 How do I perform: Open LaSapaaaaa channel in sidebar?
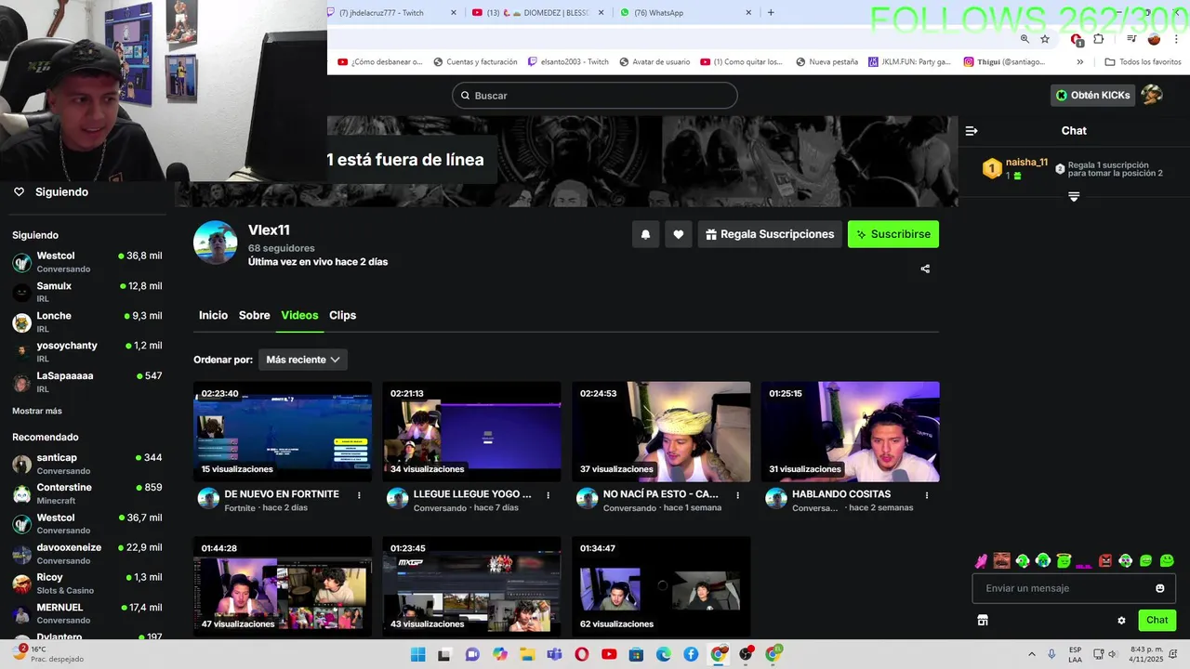[87, 382]
